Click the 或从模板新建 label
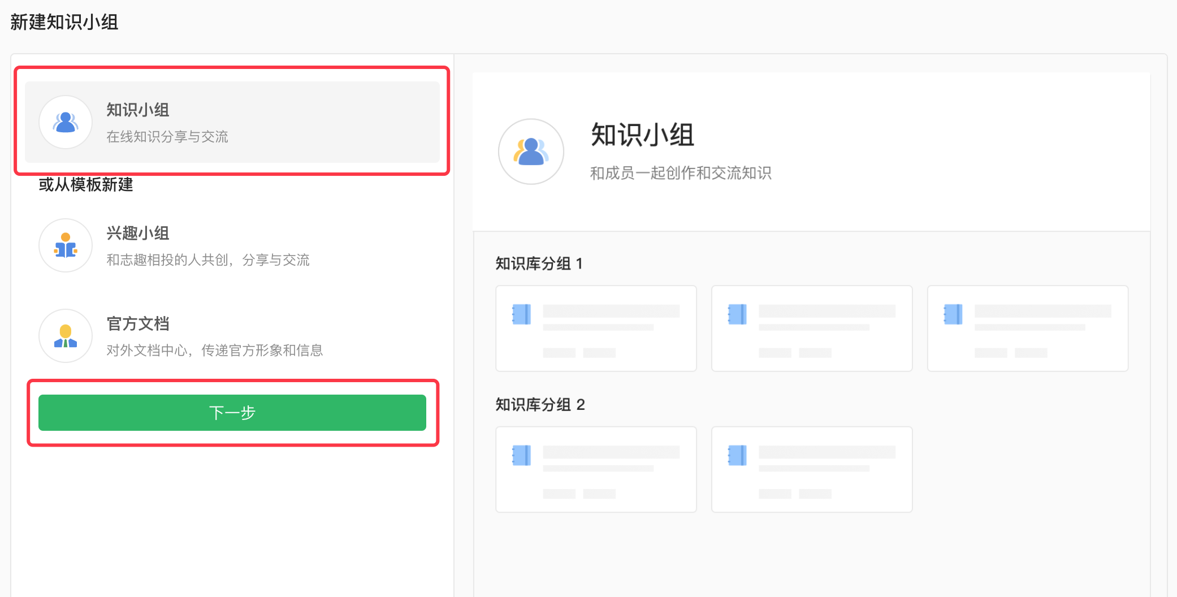The width and height of the screenshot is (1177, 597). (86, 185)
